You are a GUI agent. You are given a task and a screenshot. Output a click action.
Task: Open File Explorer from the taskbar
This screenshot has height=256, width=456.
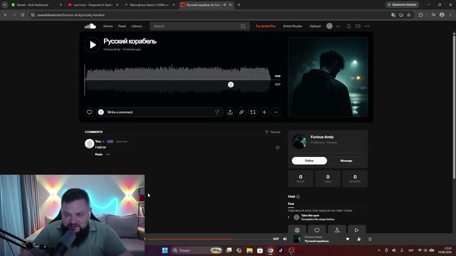249,250
